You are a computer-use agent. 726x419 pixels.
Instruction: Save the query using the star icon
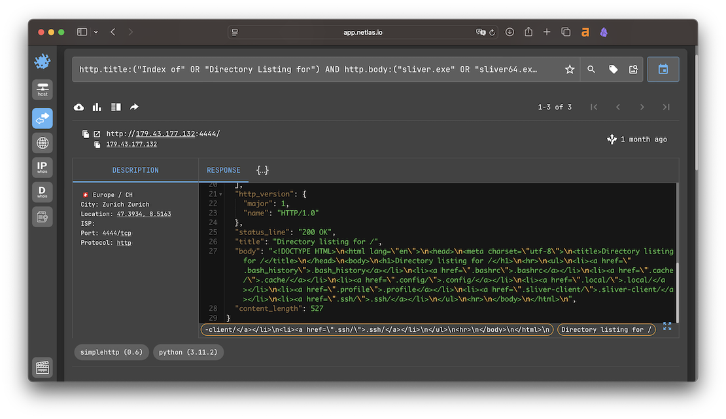[569, 69]
